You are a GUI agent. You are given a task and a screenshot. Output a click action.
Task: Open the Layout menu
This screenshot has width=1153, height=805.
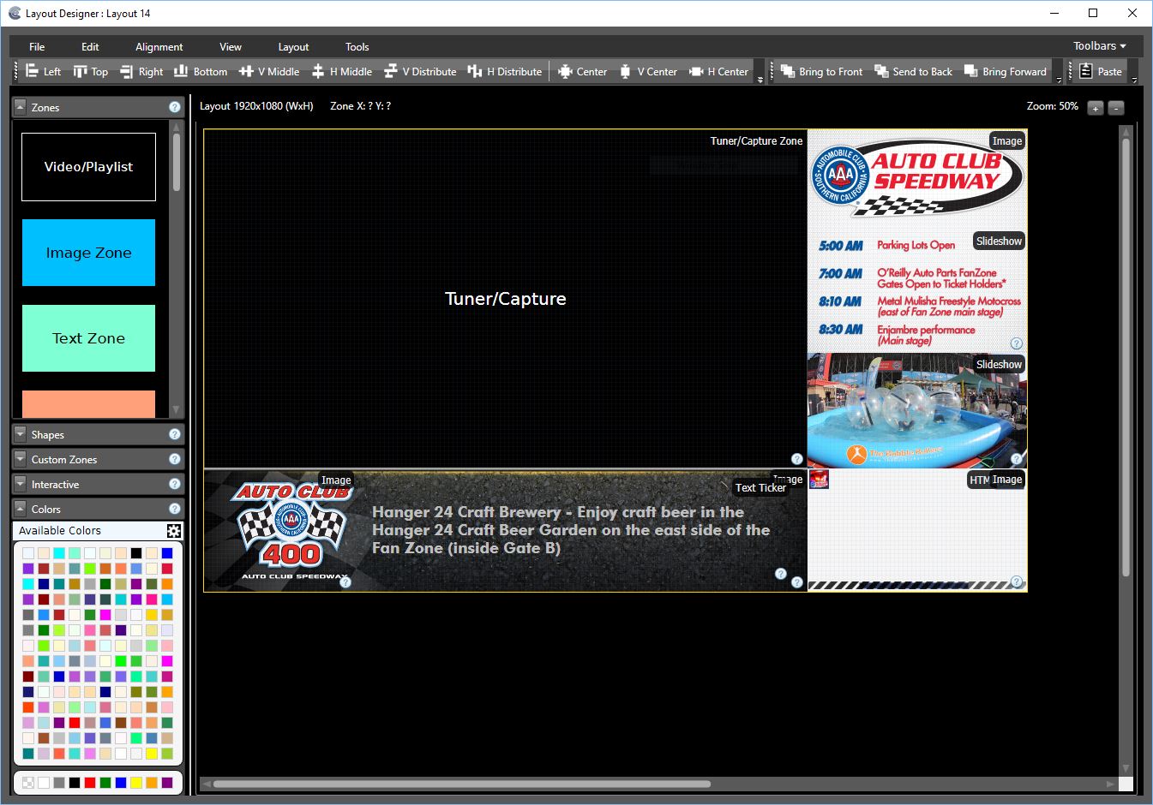(x=293, y=47)
